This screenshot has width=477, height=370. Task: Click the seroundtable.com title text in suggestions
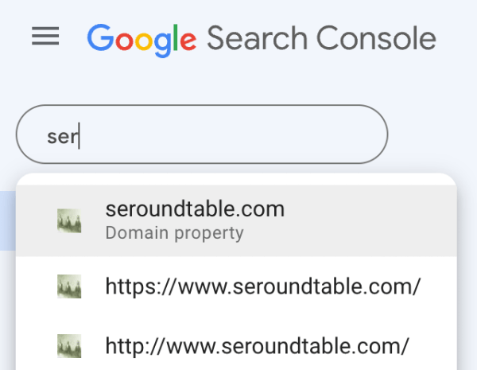click(195, 209)
